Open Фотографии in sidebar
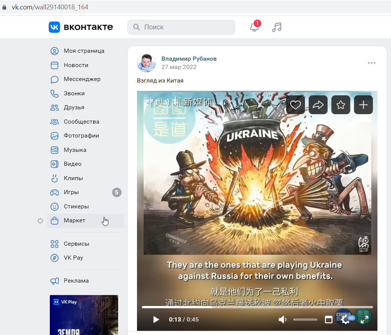391x335 pixels. (x=85, y=136)
